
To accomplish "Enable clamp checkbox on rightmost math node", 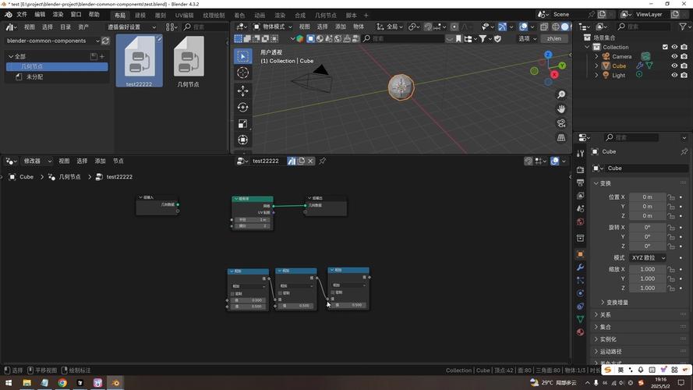I will coord(333,292).
